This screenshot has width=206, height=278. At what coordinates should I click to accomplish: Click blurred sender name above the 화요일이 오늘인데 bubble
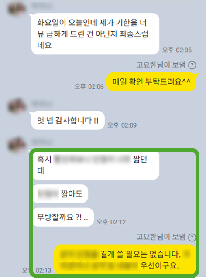click(x=42, y=6)
